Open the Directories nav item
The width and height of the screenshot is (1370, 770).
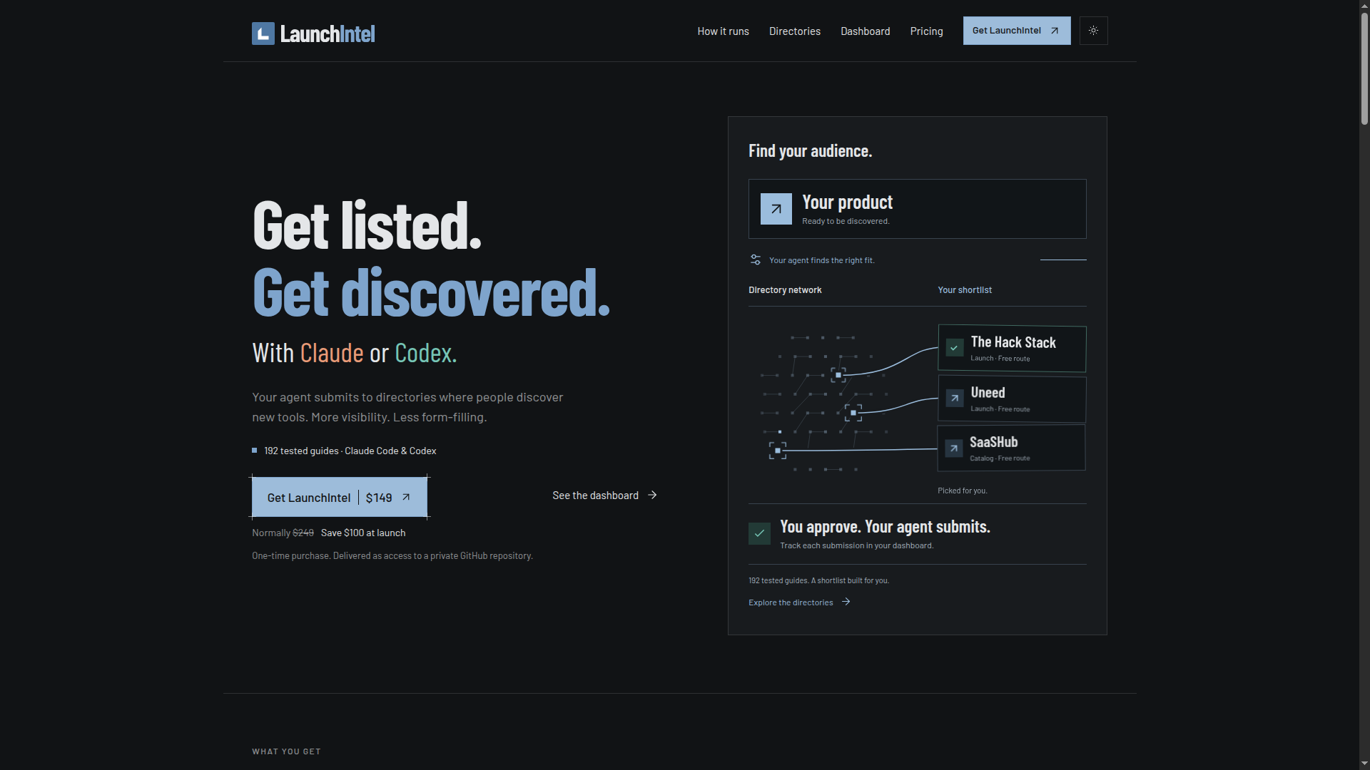[x=795, y=31]
